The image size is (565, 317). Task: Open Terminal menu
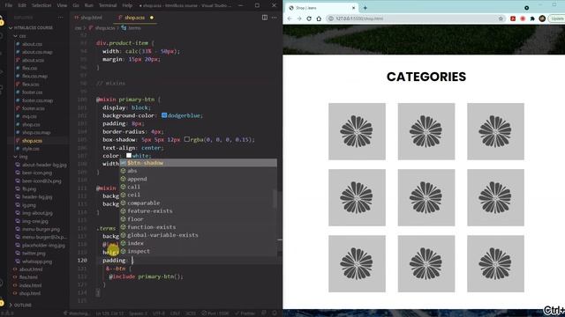coord(108,5)
